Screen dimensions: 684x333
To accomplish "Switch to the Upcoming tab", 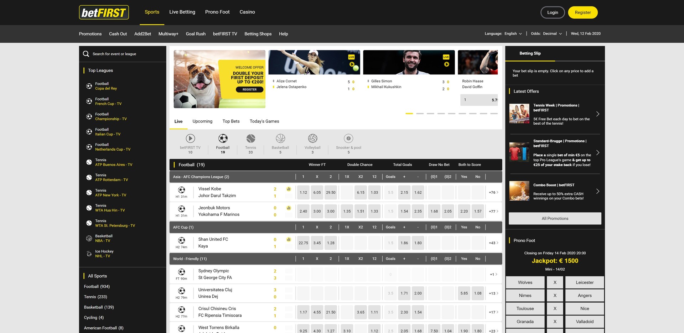I will pos(202,121).
